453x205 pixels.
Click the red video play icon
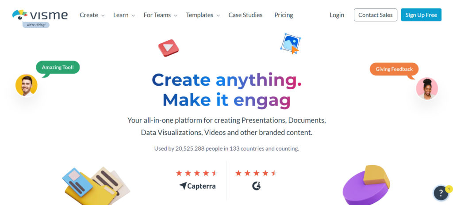(x=169, y=48)
